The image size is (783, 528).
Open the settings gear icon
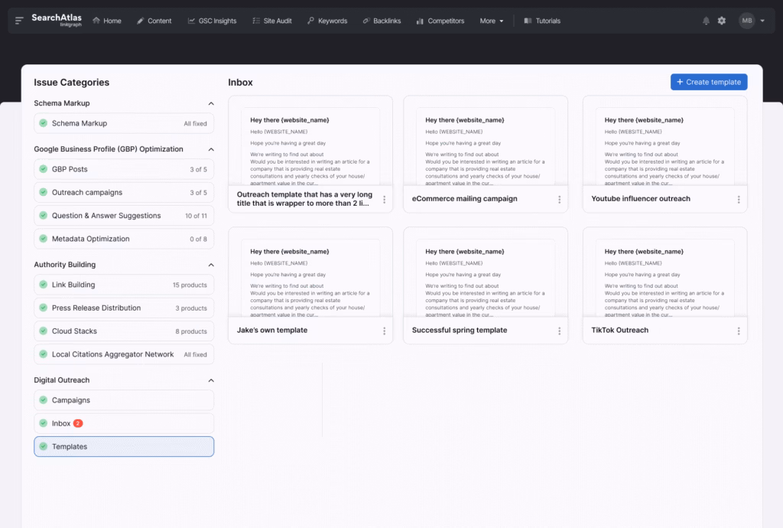click(x=721, y=21)
